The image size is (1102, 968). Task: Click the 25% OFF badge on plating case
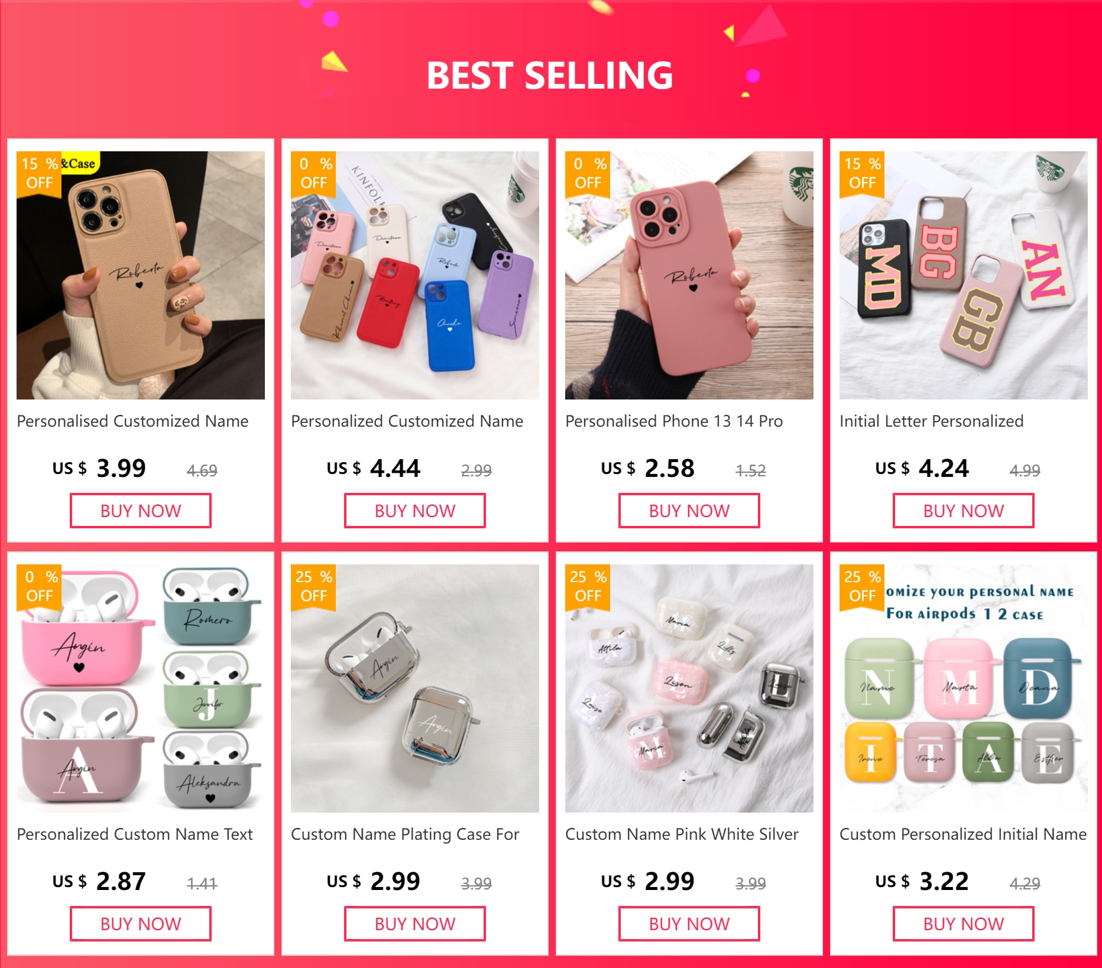tap(313, 587)
